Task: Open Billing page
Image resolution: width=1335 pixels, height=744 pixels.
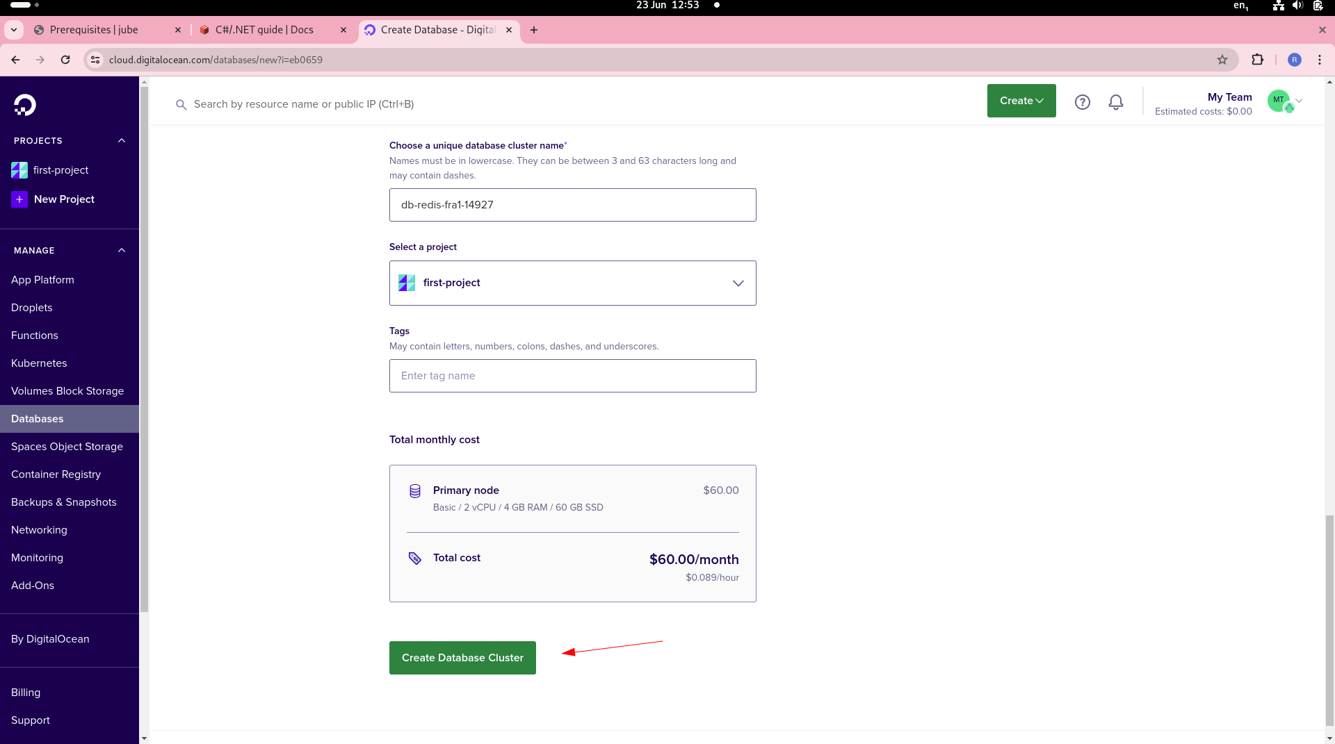Action: pyautogui.click(x=26, y=693)
